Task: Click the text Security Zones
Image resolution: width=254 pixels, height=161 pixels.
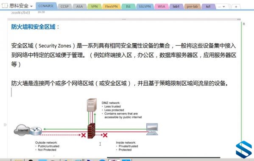Action: pyautogui.click(x=55, y=46)
